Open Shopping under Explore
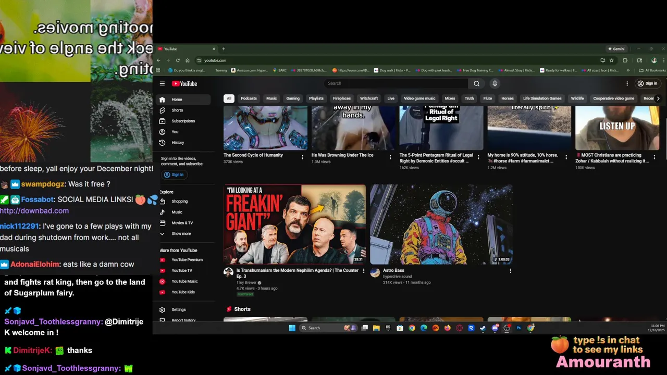Viewport: 667px width, 375px height. pos(184,202)
